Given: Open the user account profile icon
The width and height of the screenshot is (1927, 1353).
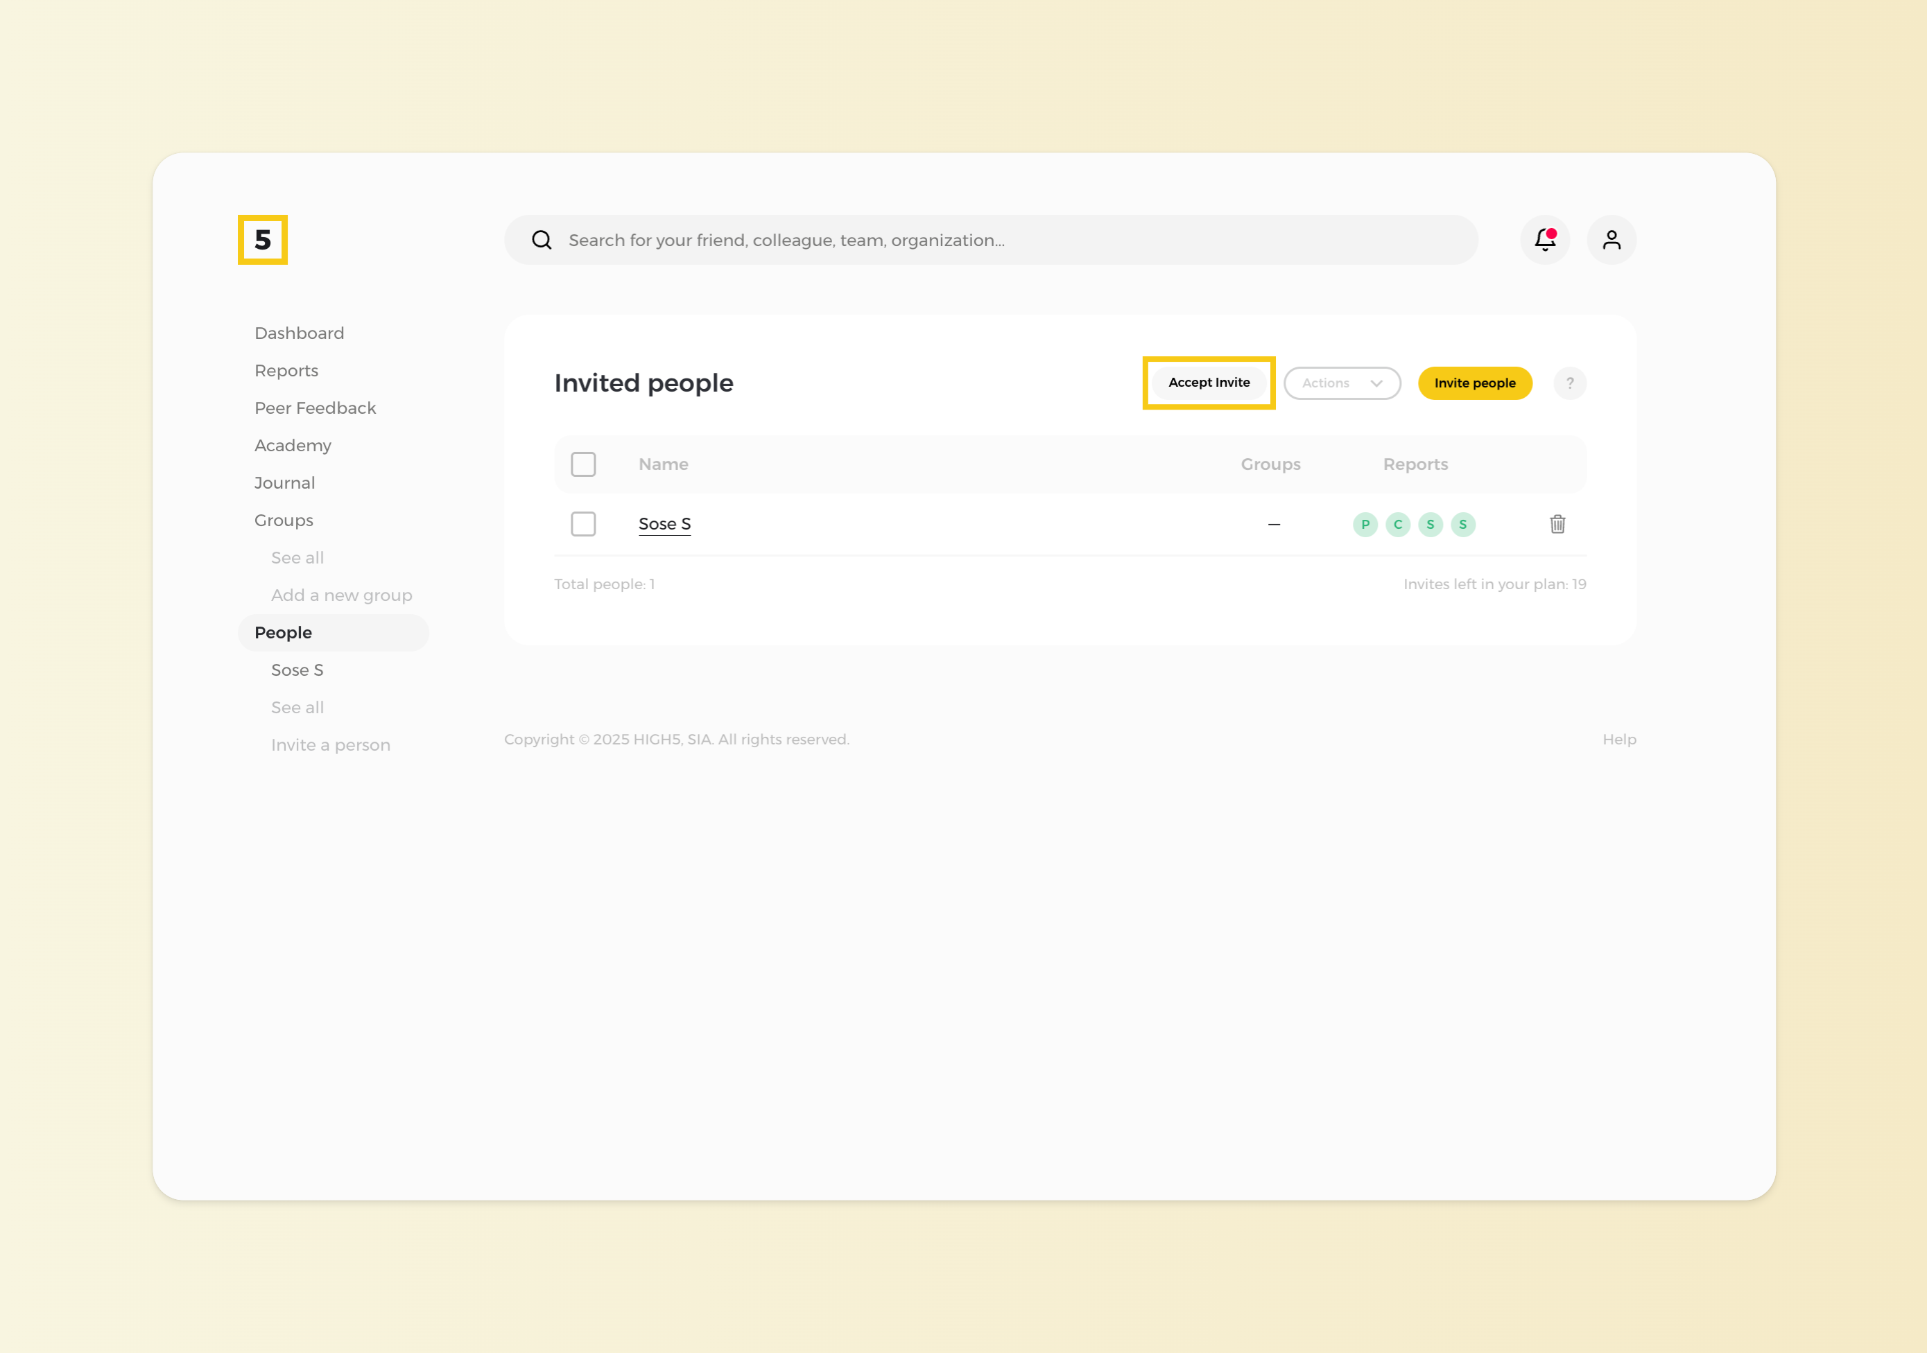Looking at the screenshot, I should (x=1611, y=240).
